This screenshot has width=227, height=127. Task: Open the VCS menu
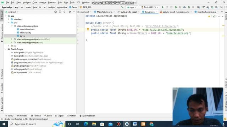pyautogui.click(x=78, y=2)
